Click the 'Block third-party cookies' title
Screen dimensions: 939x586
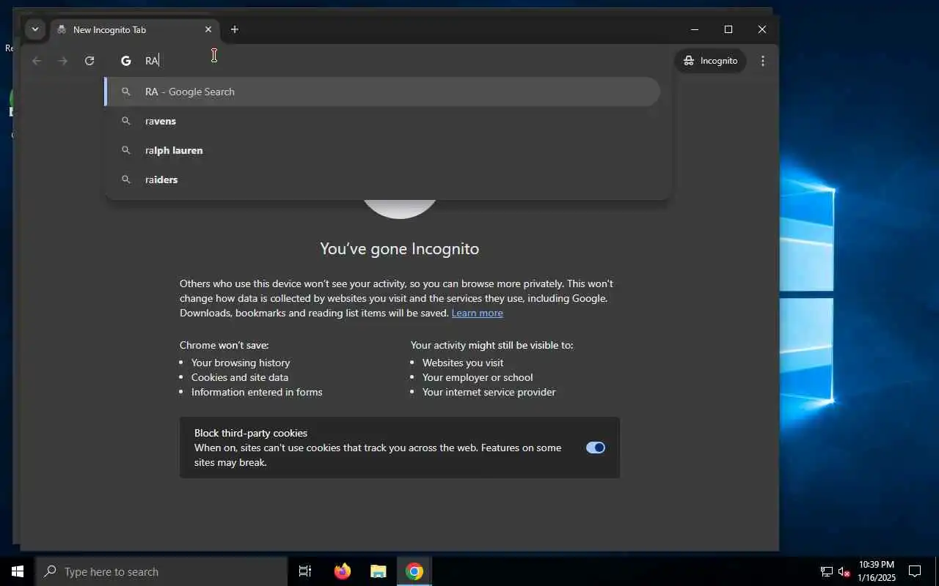point(251,433)
